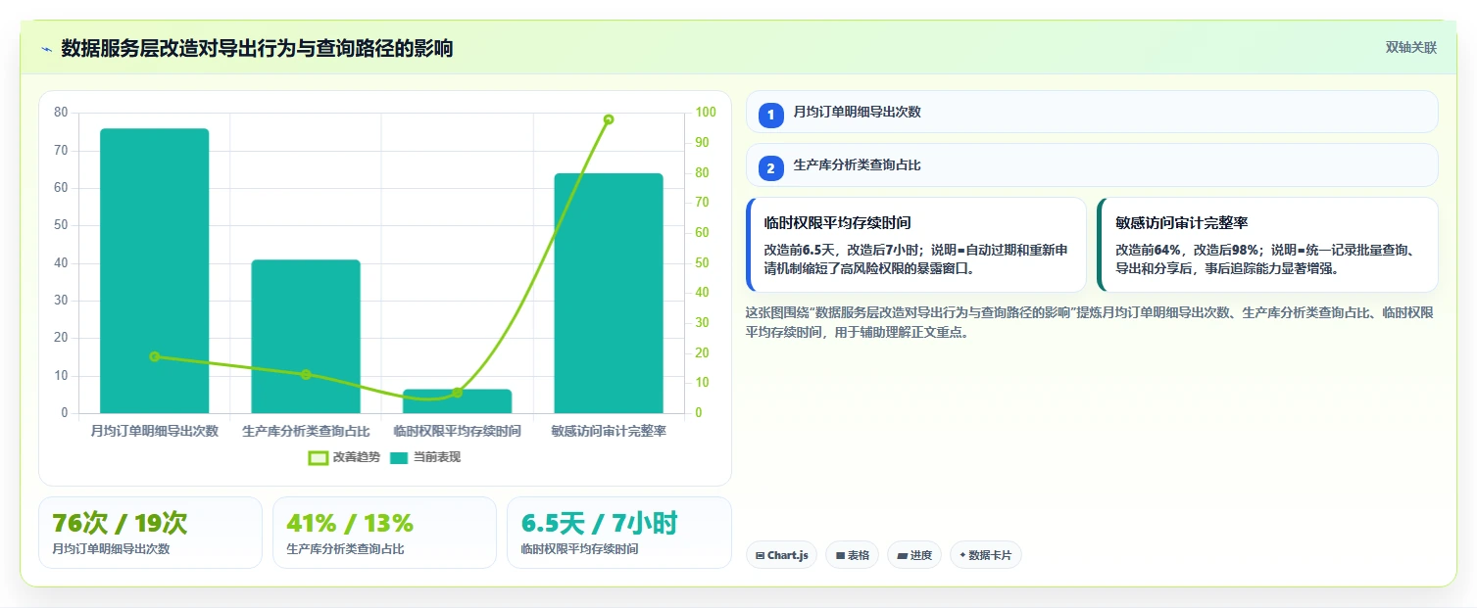Click the 76次 / 19次 stat card
Viewport: 1477px width, 608px height.
click(x=150, y=533)
